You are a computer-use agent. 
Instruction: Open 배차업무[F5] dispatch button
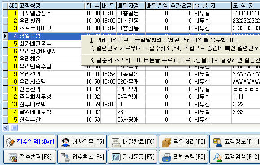pyautogui.click(x=82, y=141)
